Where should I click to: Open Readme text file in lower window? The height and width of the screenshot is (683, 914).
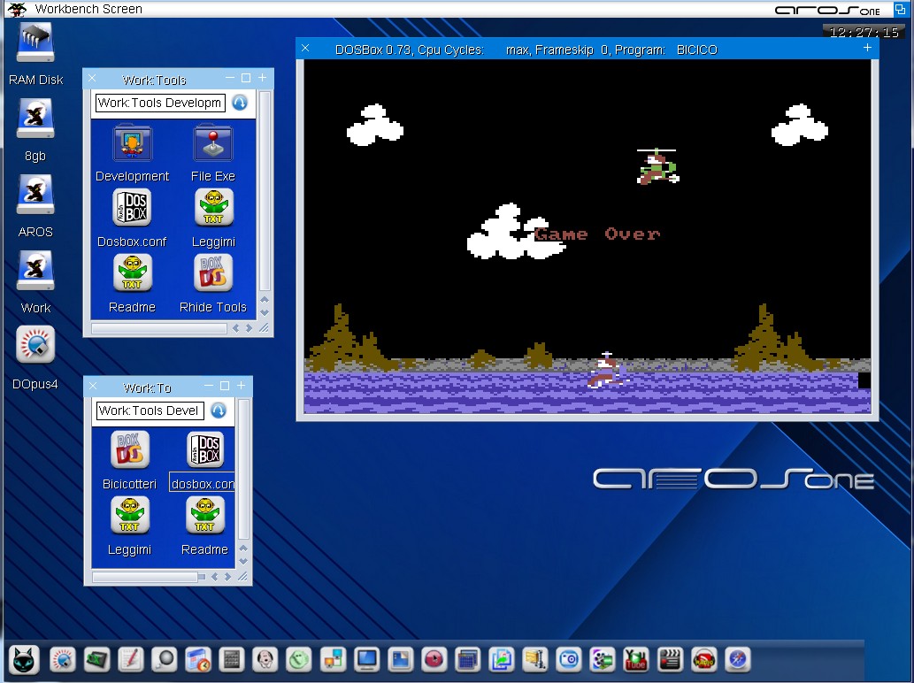[204, 515]
